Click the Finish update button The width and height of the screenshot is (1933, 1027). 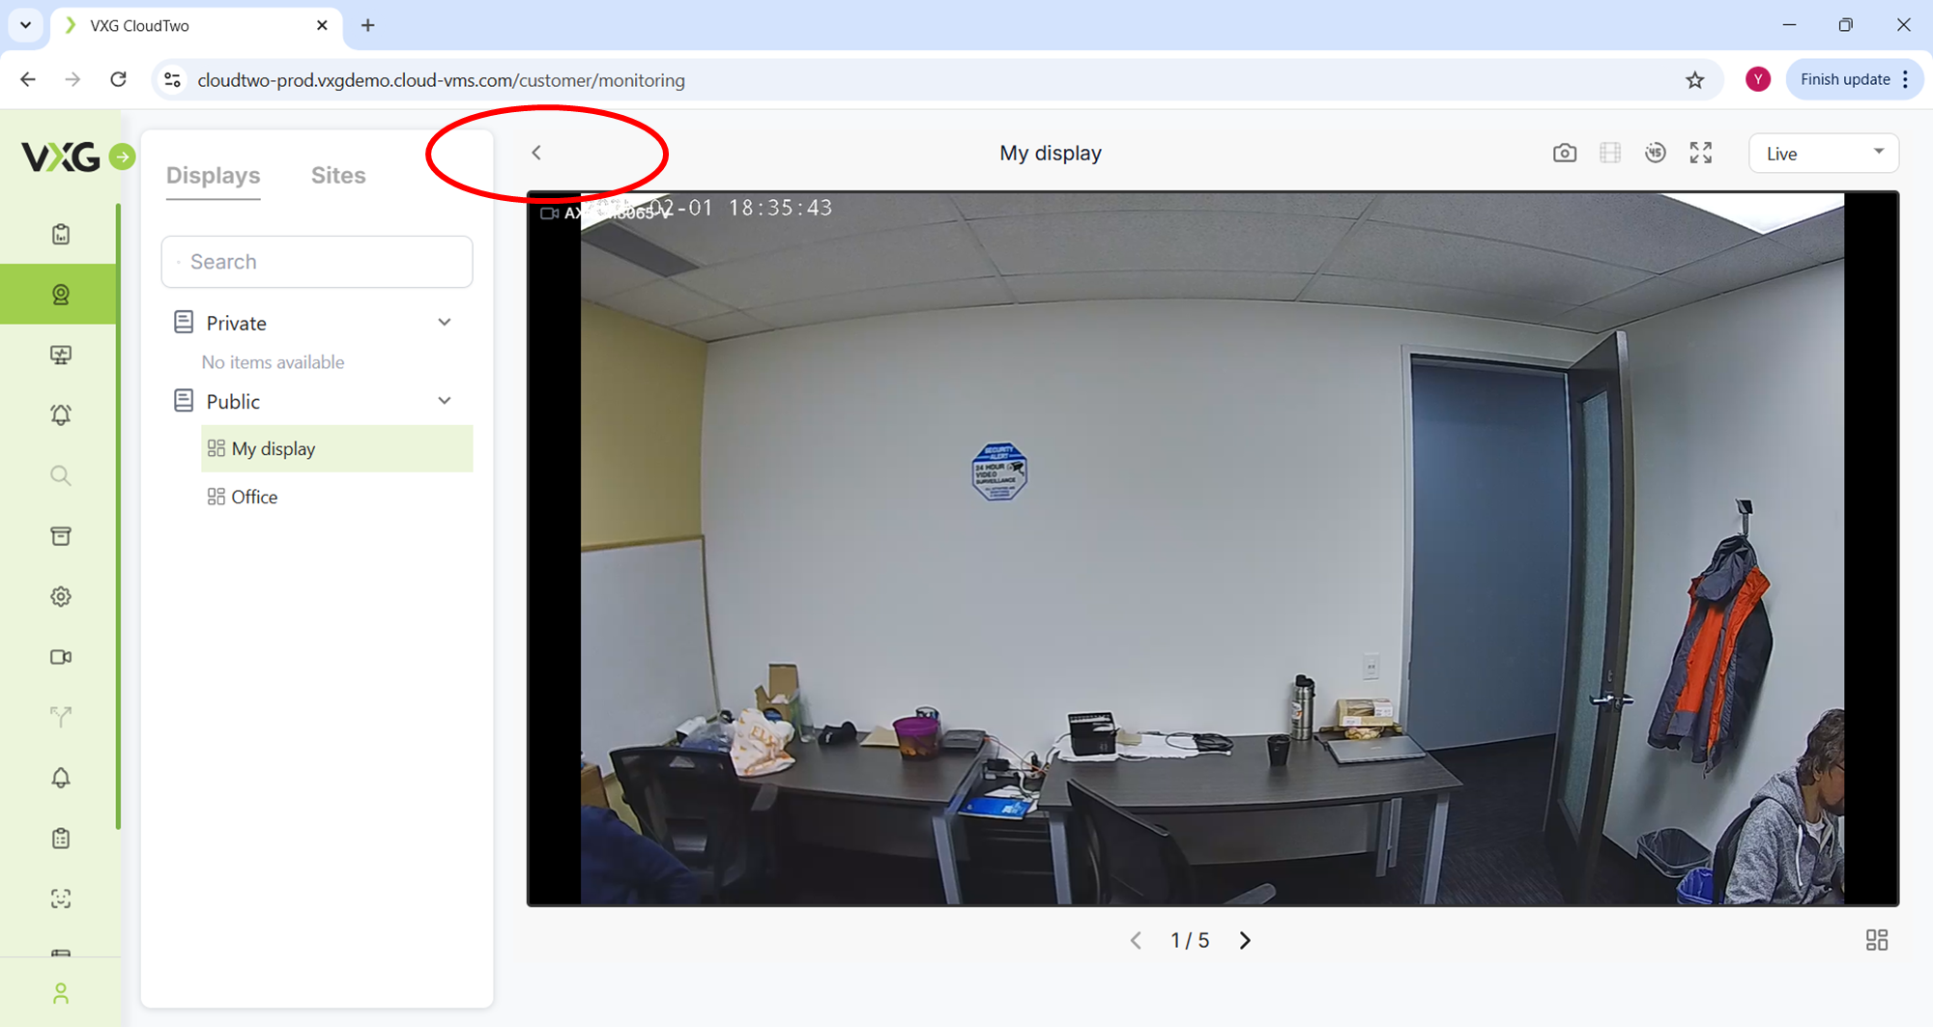1844,79
